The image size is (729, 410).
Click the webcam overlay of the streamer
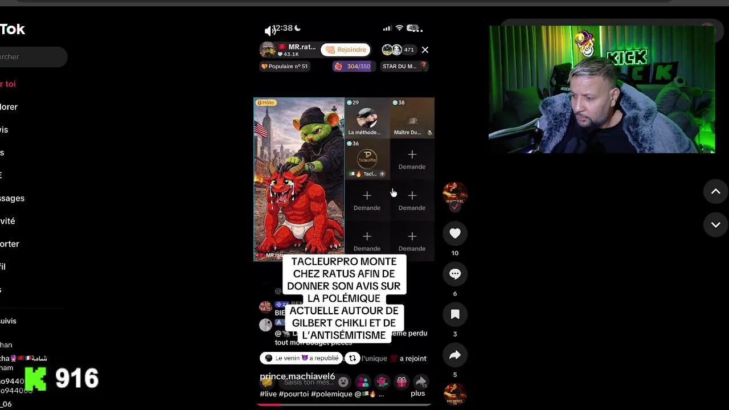601,89
